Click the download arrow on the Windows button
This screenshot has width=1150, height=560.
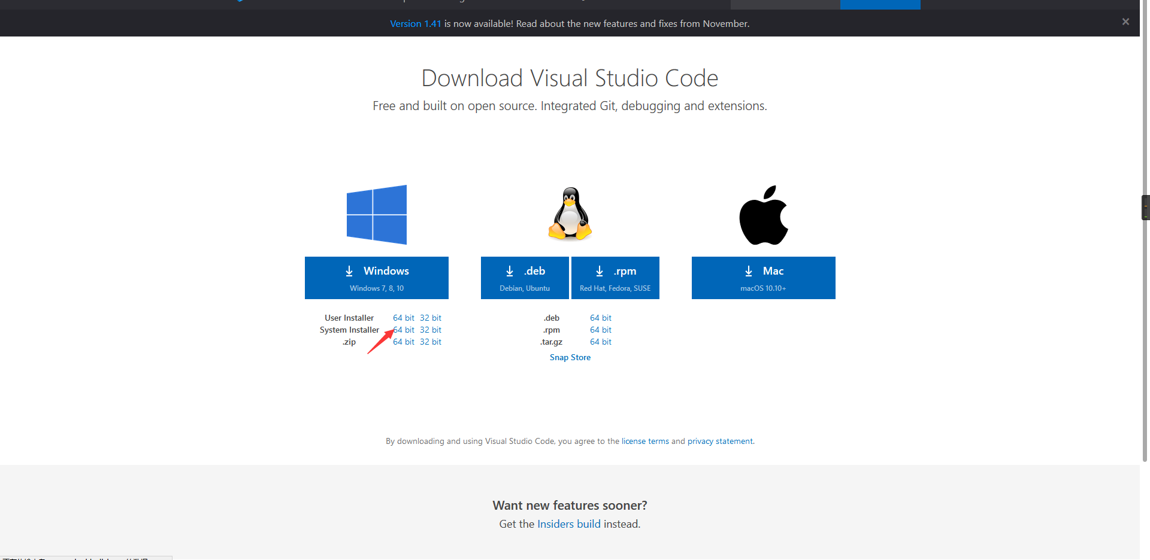click(x=349, y=270)
